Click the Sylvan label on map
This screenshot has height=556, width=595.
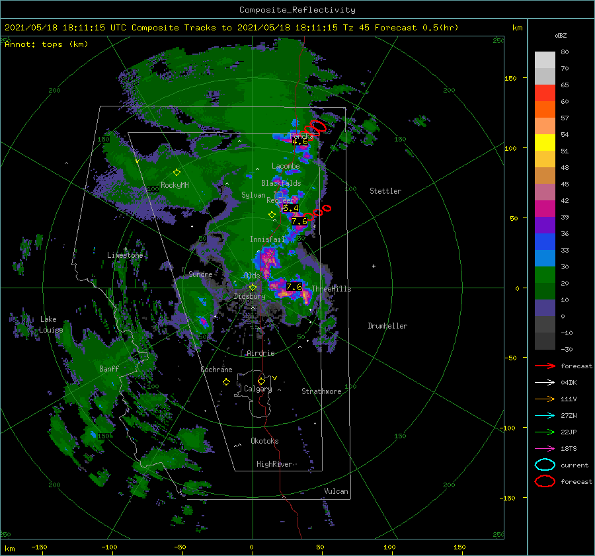[253, 195]
